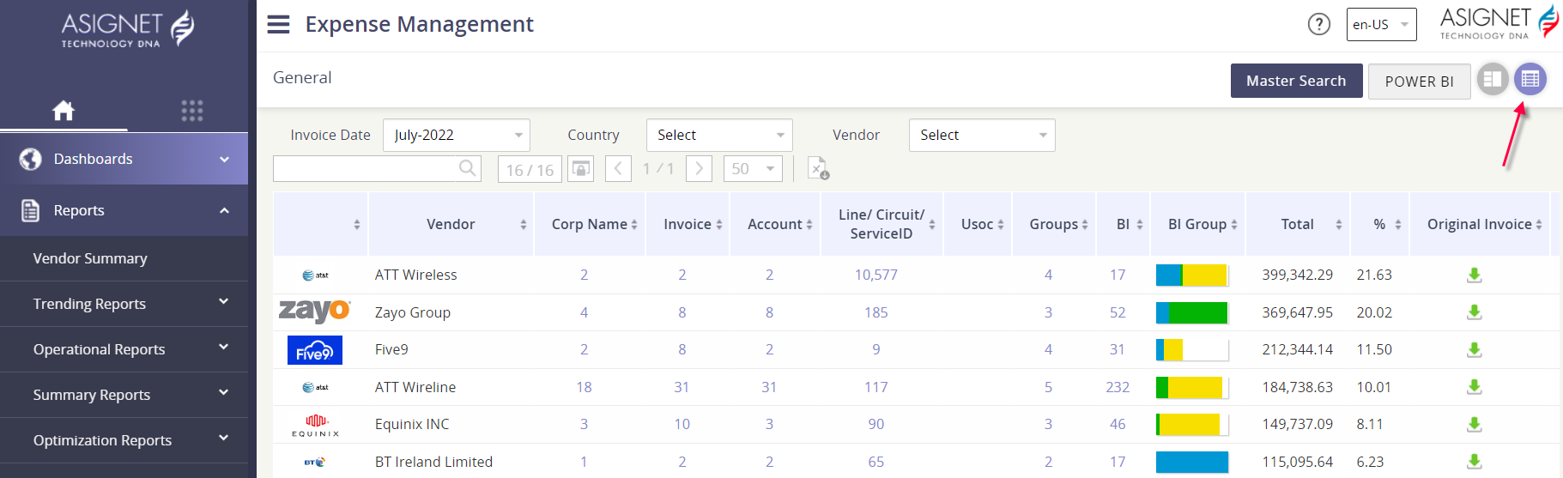Click the POWER BI button
Screen dimensions: 1563x478
(1419, 82)
